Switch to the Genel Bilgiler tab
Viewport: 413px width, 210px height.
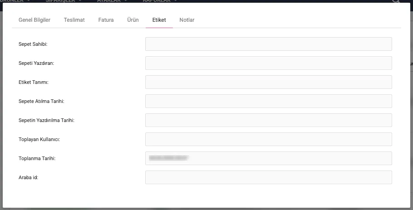(x=34, y=20)
